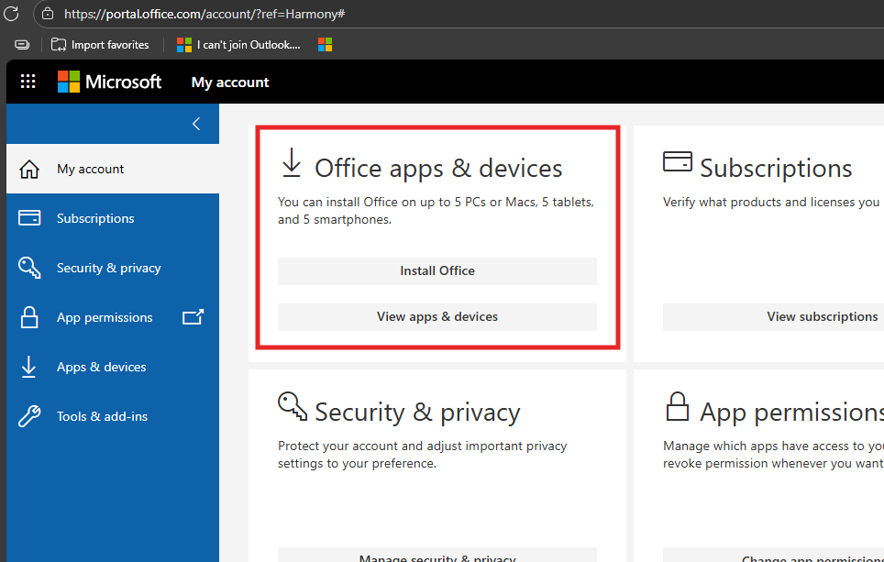Click the wrench icon beside Tools & add-ins
The image size is (884, 562).
29,416
